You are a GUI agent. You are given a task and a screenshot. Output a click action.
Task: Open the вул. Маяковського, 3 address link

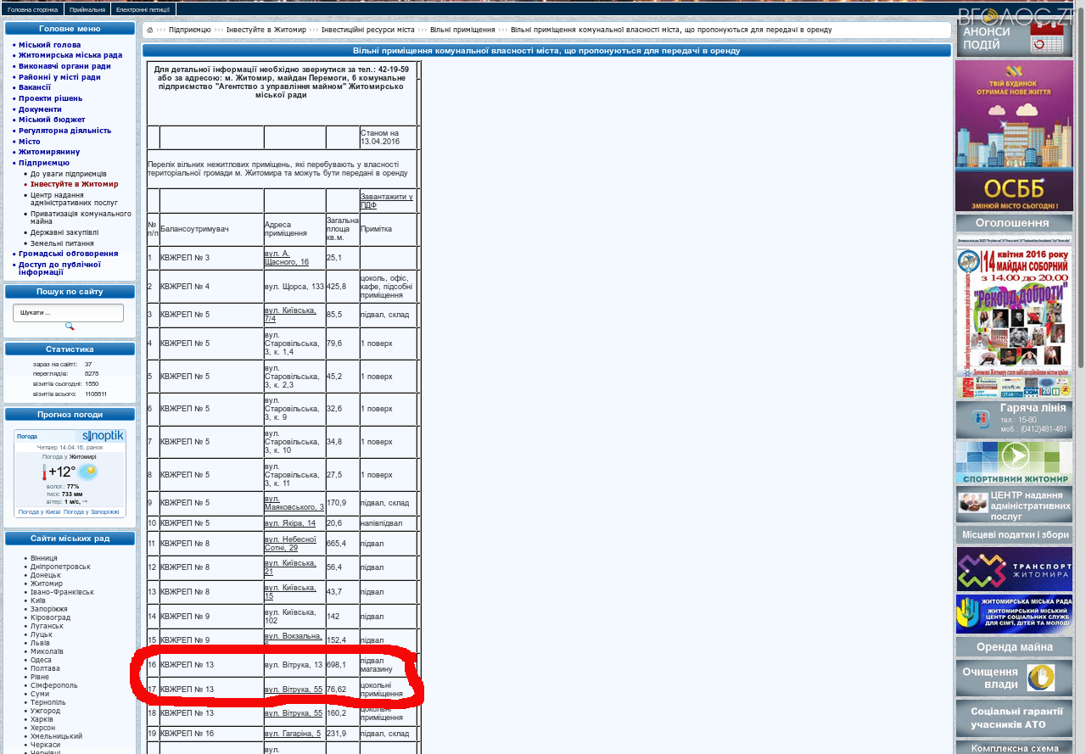click(x=294, y=503)
